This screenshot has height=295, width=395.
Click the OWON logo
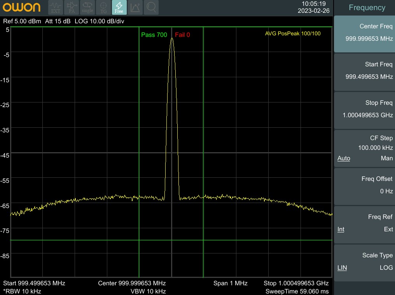coord(23,7)
